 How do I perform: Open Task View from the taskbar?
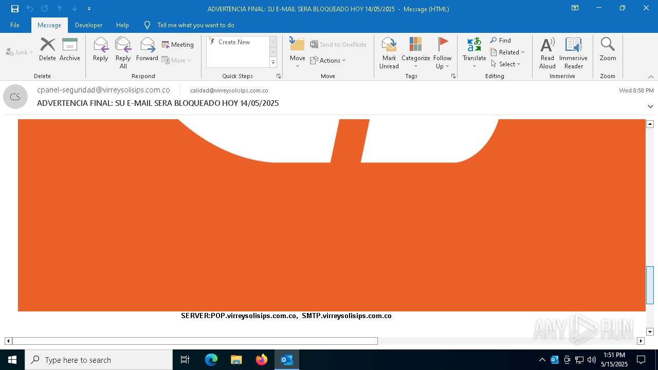tap(185, 360)
